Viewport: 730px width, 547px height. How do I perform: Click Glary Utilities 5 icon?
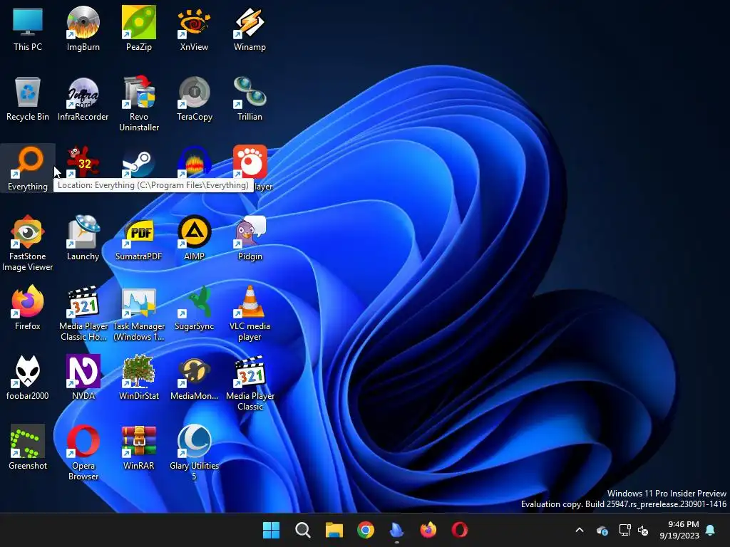[194, 452]
